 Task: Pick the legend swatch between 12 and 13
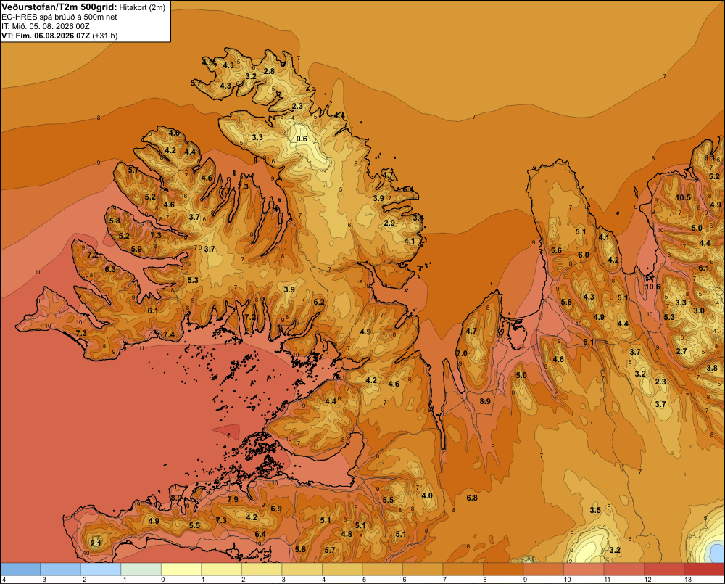coord(664,569)
